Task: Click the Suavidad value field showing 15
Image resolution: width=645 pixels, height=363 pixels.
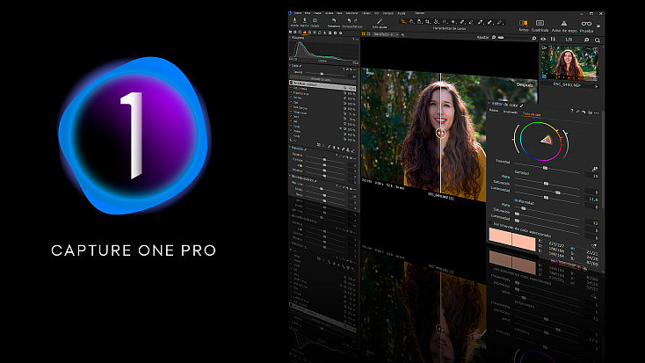Action: pyautogui.click(x=591, y=176)
